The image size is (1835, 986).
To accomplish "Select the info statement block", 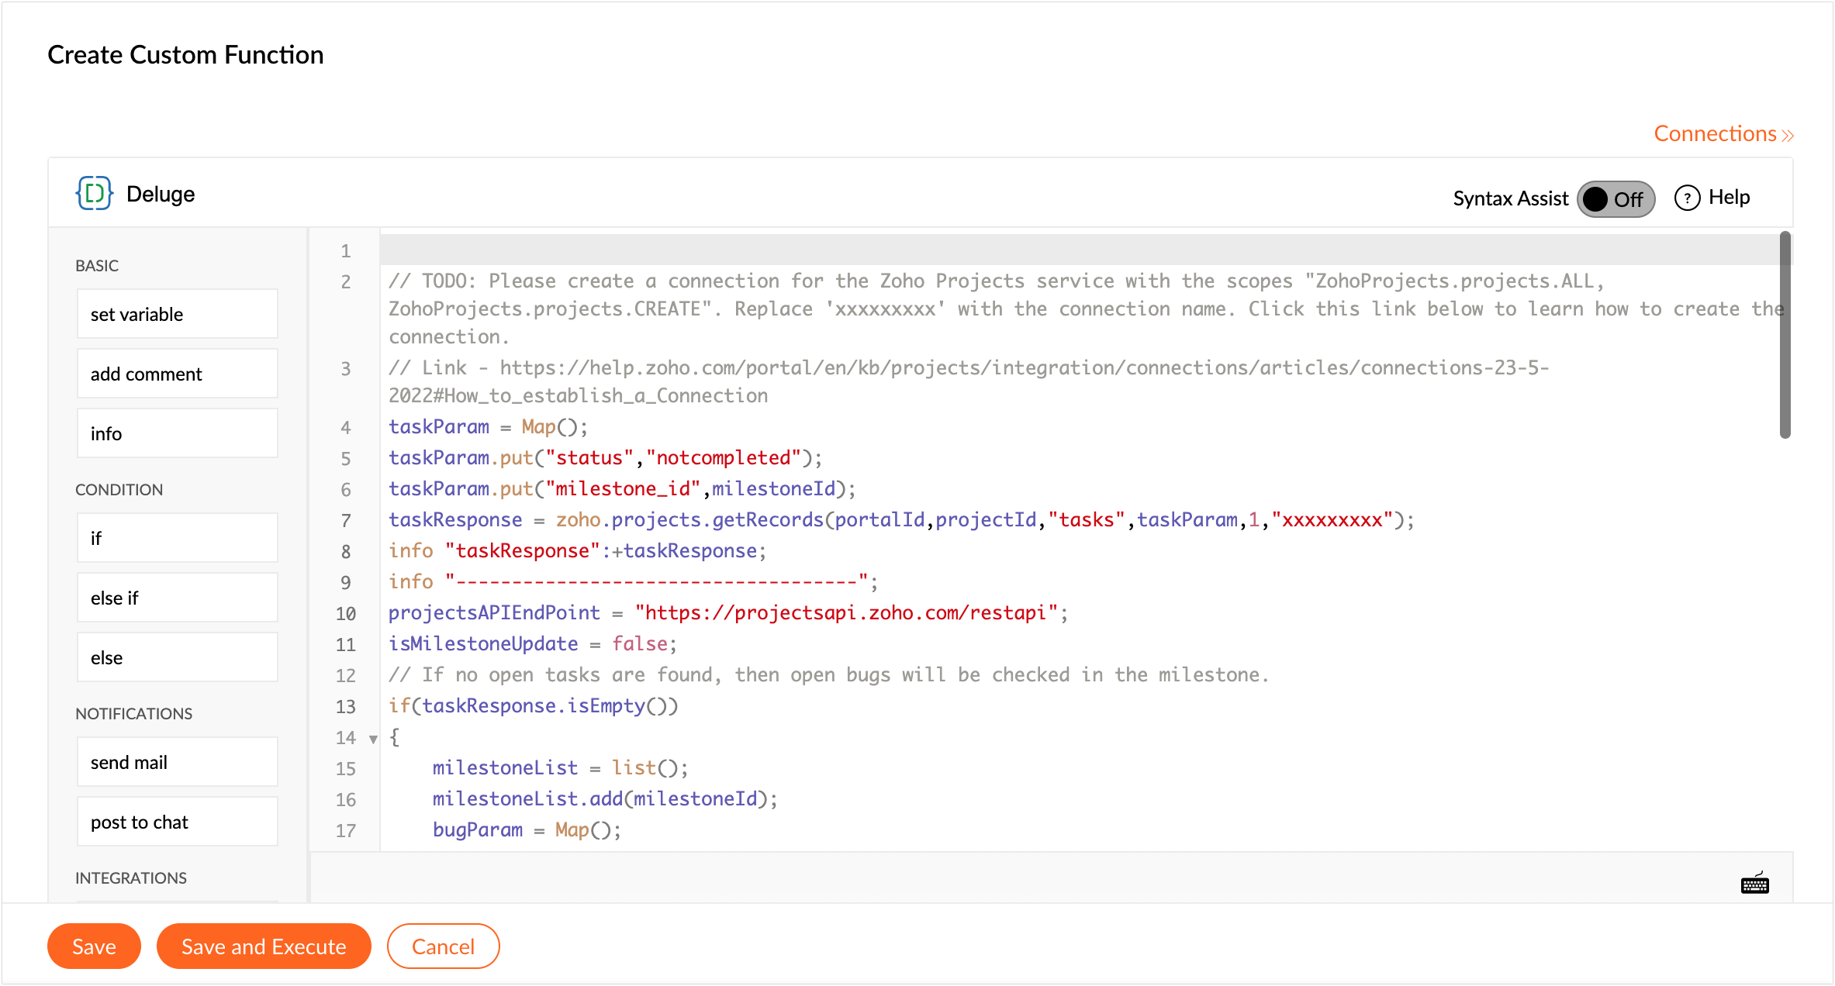I will tap(177, 433).
